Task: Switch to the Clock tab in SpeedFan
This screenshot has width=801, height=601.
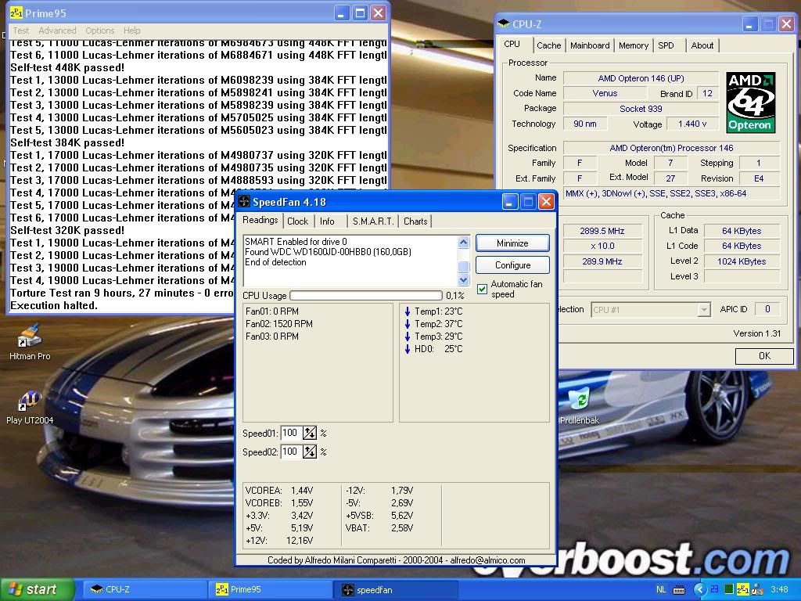Action: pyautogui.click(x=297, y=221)
